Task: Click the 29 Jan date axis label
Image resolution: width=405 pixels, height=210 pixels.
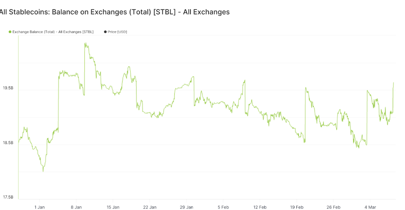Action: click(187, 207)
